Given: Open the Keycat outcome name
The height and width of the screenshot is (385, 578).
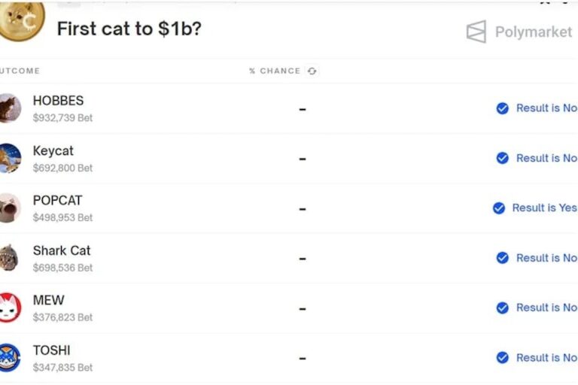Looking at the screenshot, I should tap(53, 150).
